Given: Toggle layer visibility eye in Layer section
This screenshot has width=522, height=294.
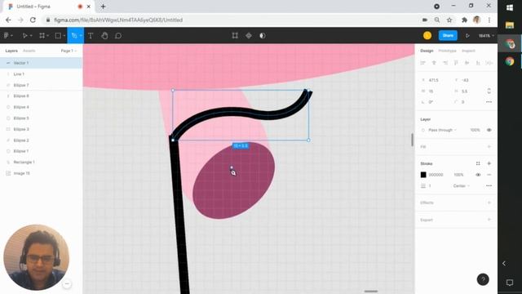Looking at the screenshot, I should [489, 130].
